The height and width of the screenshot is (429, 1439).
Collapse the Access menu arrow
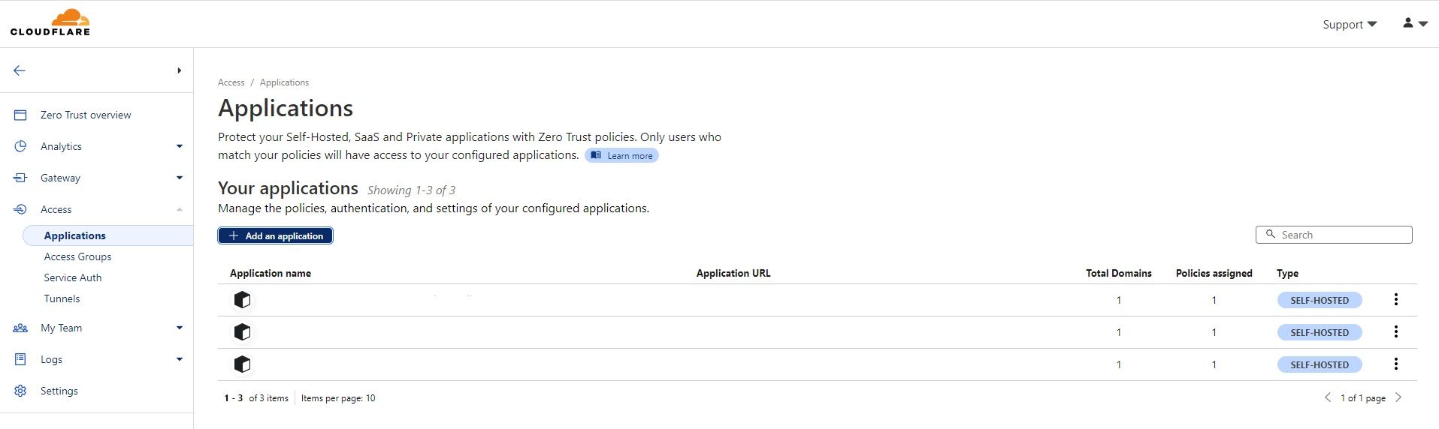(x=179, y=209)
